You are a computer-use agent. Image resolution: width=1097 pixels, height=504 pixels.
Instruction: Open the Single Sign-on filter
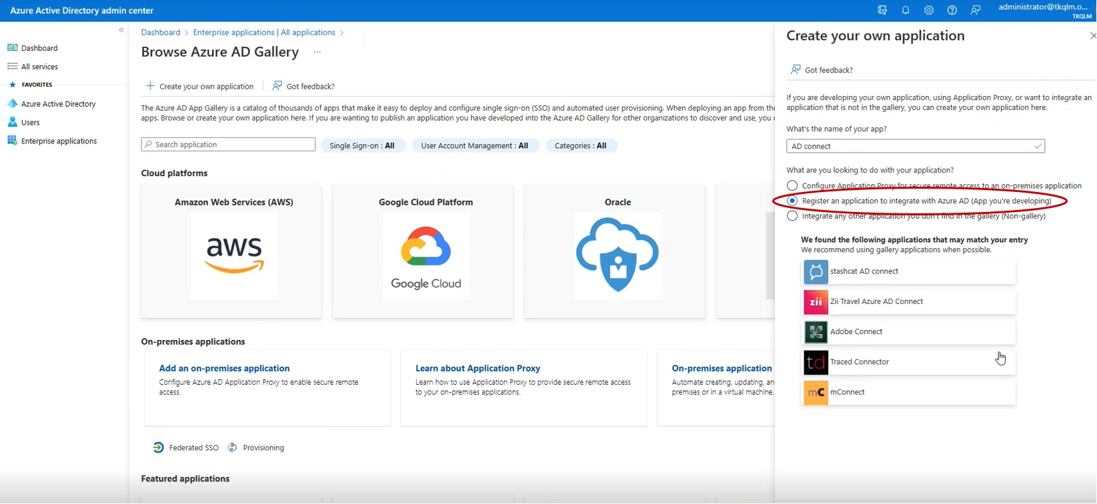point(362,145)
